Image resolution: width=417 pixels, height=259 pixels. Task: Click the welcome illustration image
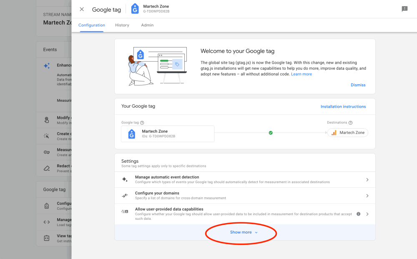click(158, 66)
